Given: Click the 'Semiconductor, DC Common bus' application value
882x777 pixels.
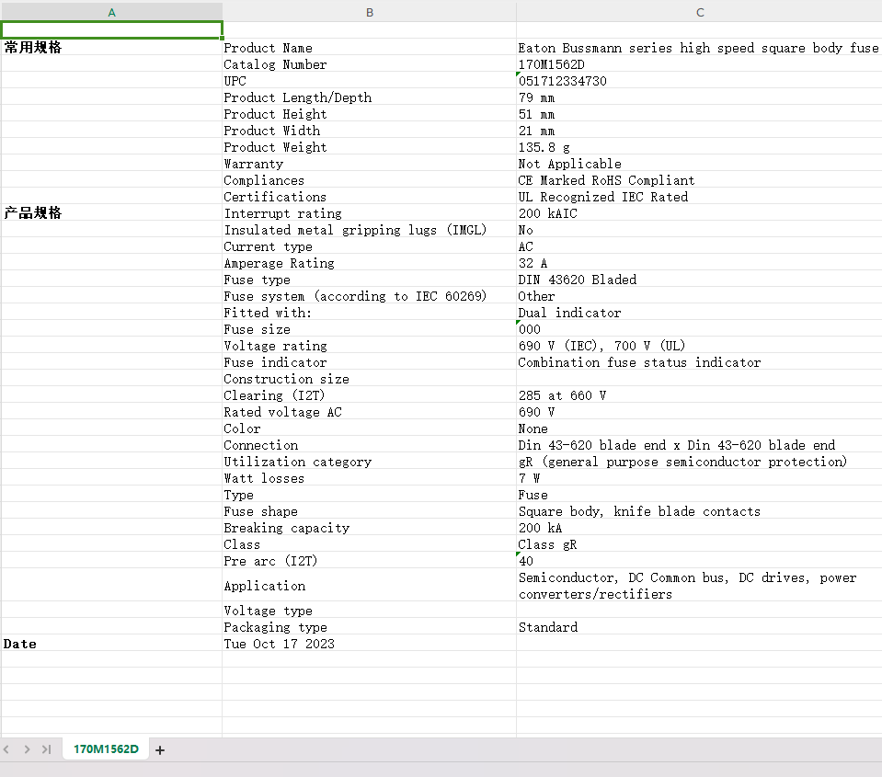Looking at the screenshot, I should click(x=699, y=586).
